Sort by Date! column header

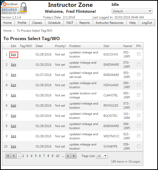point(39,46)
